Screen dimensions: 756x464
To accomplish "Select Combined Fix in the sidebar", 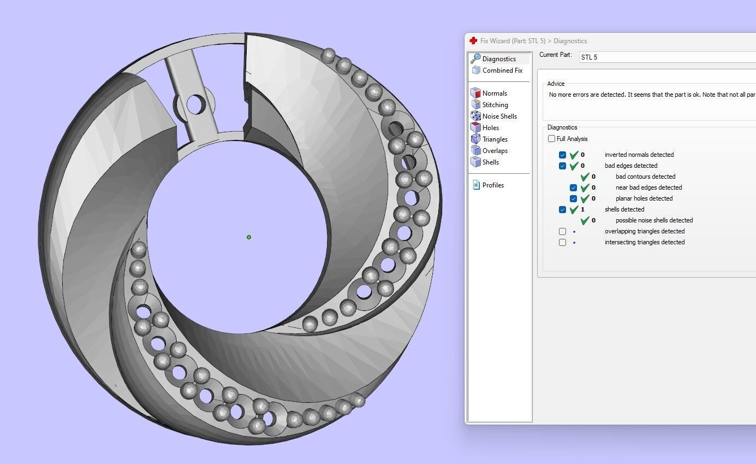I will (x=497, y=70).
